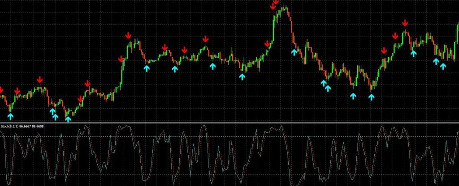Click the separator between price chart and Stoch pane
459x186 pixels.
(x=229, y=123)
